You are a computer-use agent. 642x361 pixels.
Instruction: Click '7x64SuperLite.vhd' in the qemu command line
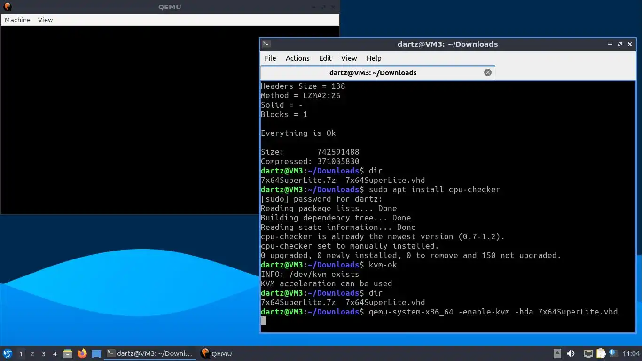tap(578, 312)
